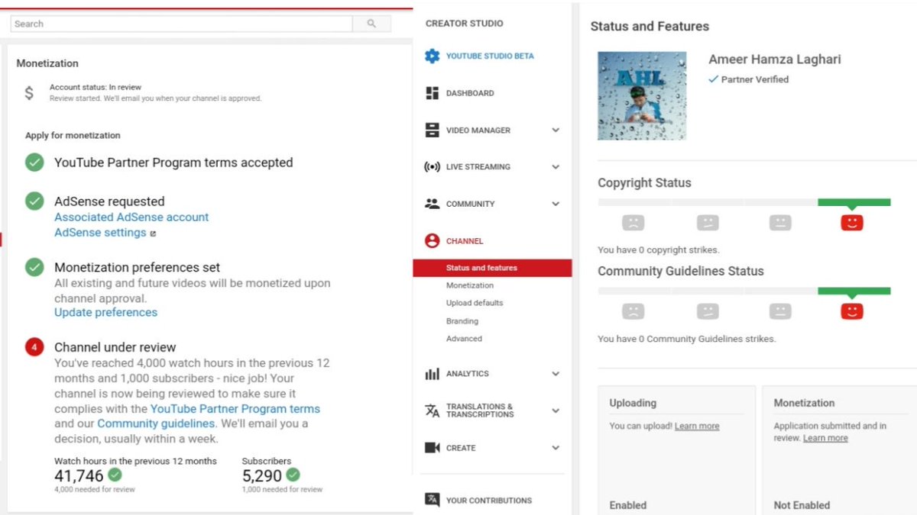Click the Update preferences link
The width and height of the screenshot is (917, 515).
coord(105,312)
